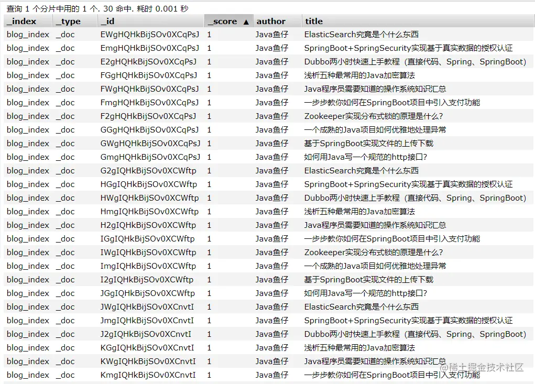This screenshot has width=535, height=384.
Task: Select id E2gHQHkBijSOv0XCqPsJ
Action: [148, 62]
